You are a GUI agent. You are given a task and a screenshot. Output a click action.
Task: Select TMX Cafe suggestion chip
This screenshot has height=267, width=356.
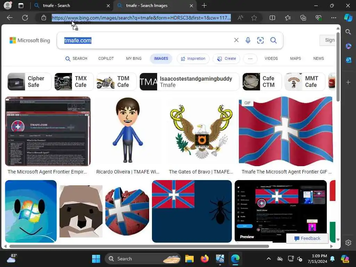(x=74, y=82)
